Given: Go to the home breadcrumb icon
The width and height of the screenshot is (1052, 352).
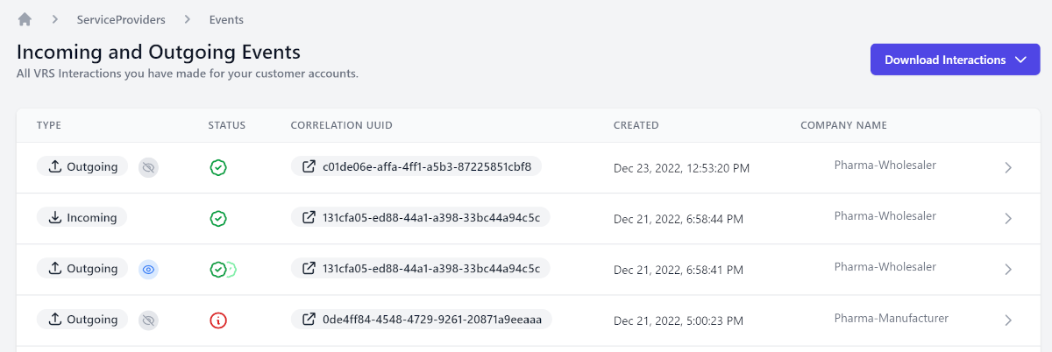Looking at the screenshot, I should coord(25,18).
